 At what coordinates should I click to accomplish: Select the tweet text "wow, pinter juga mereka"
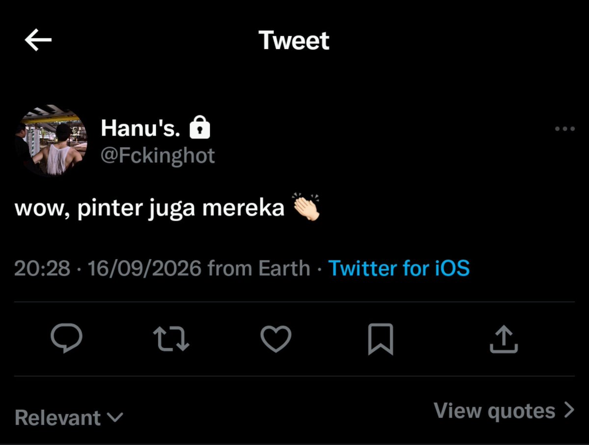tap(150, 209)
